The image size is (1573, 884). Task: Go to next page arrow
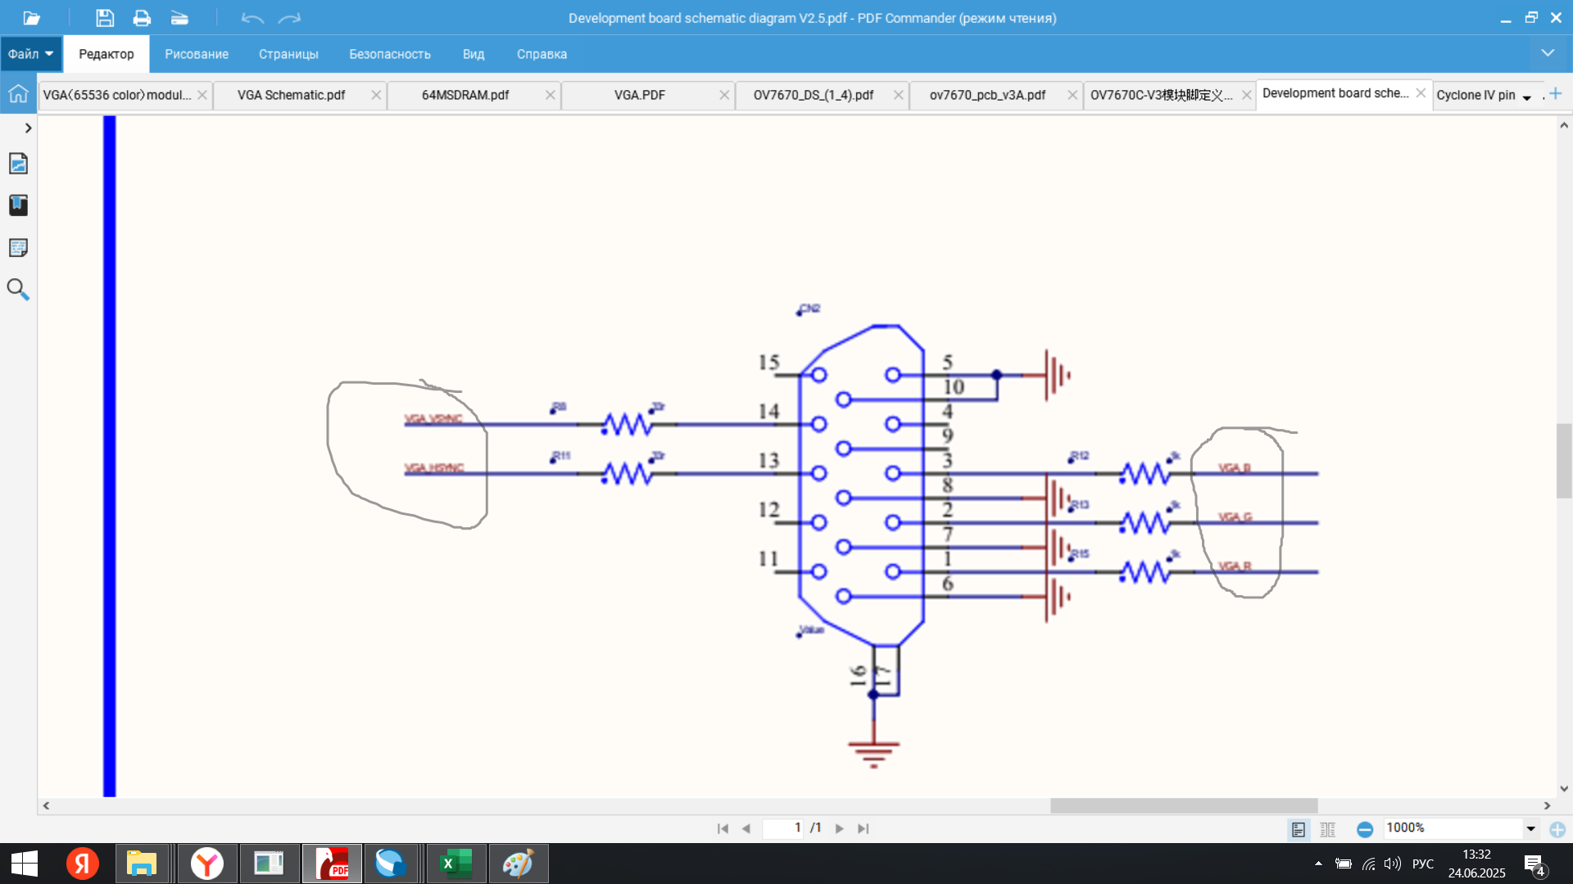pyautogui.click(x=840, y=828)
